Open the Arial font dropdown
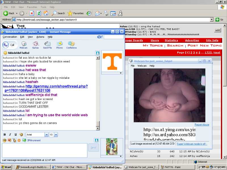 pos(46,135)
